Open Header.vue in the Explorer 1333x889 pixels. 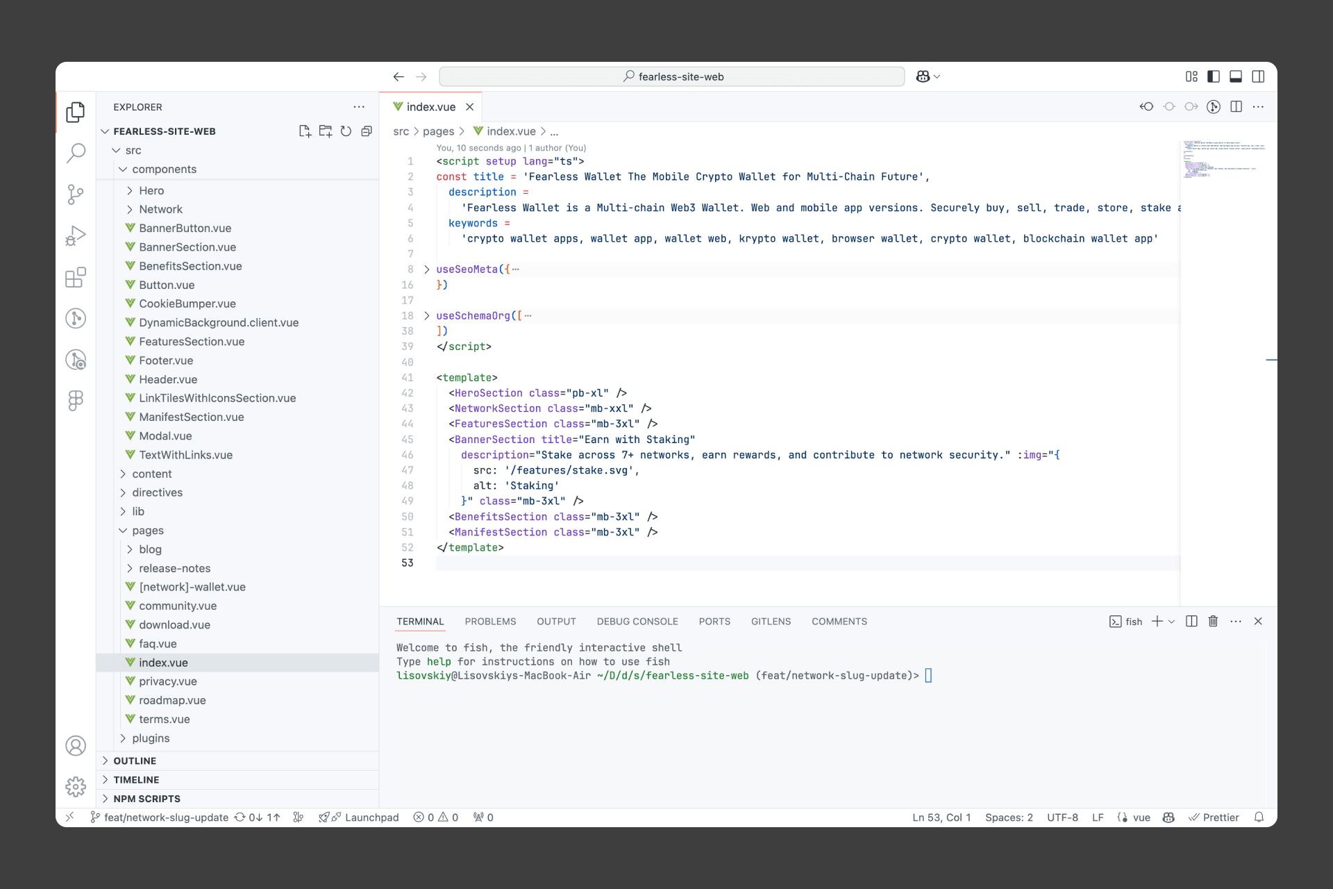coord(237,380)
